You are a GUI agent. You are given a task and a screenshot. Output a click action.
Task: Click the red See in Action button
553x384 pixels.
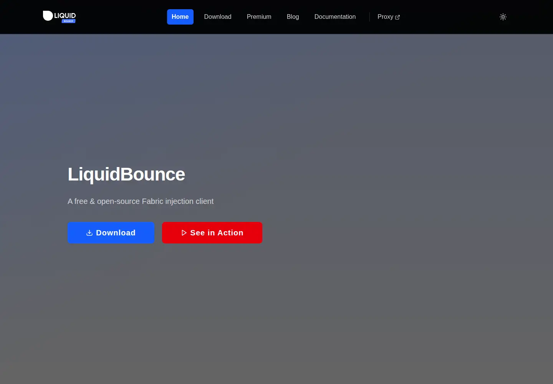tap(212, 233)
